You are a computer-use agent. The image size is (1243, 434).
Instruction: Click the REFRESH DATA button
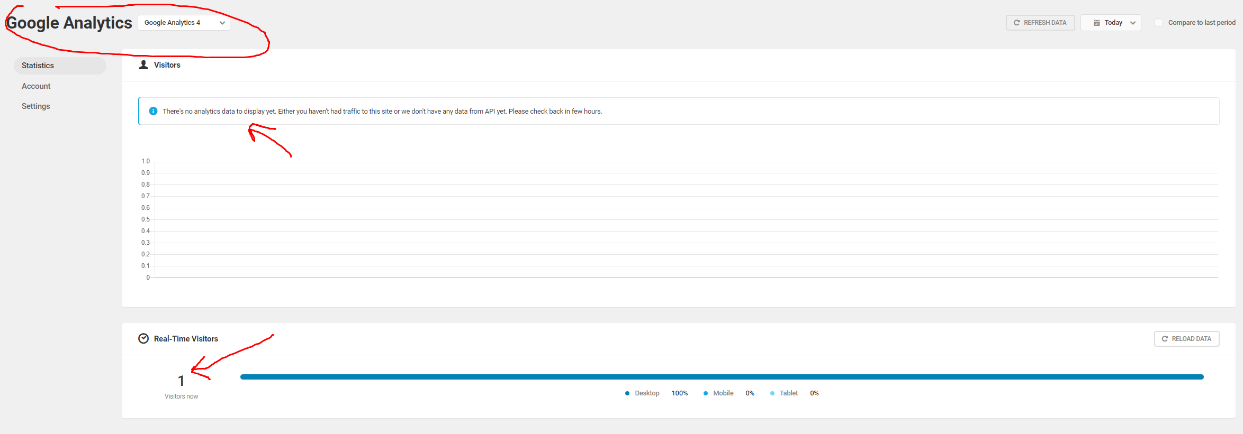point(1040,23)
